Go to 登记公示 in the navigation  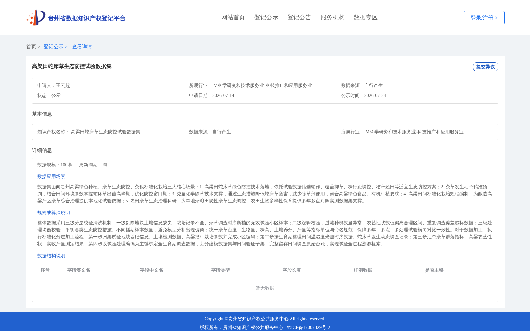point(266,17)
